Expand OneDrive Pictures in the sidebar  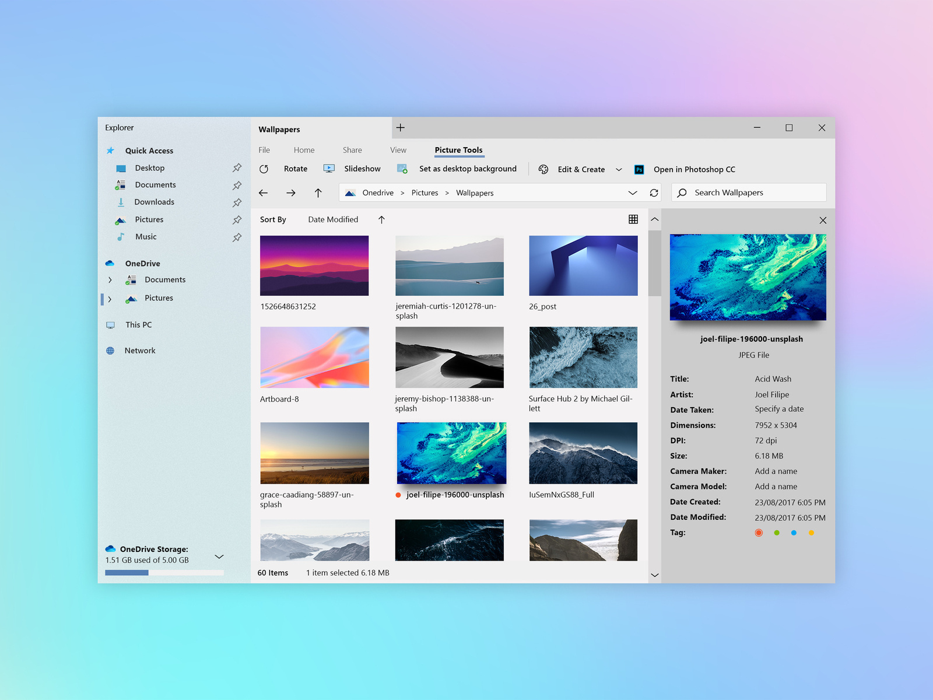pos(110,299)
